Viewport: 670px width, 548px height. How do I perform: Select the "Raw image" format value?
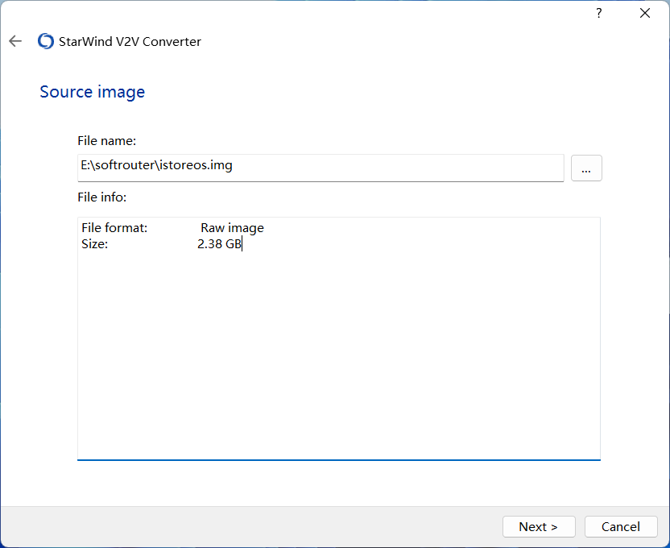click(232, 228)
